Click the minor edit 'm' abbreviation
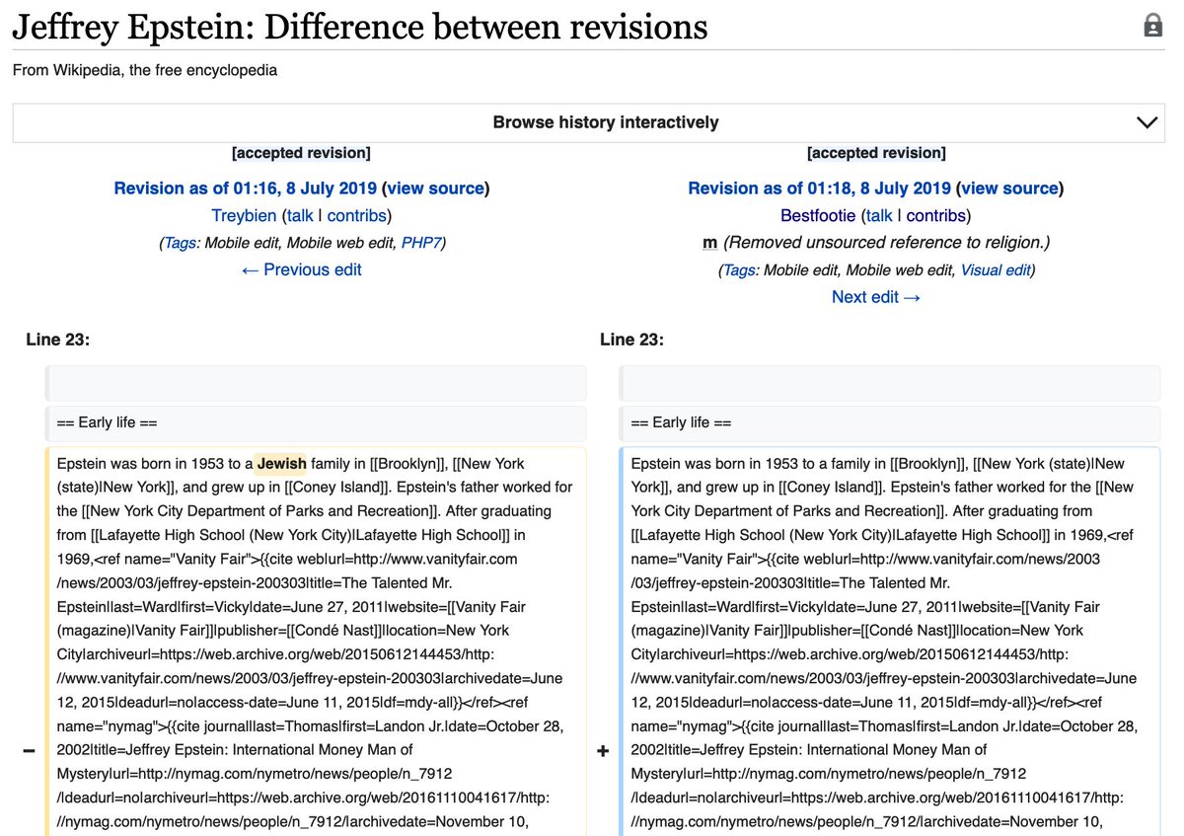Viewport: 1184px width, 836px height. 709,242
